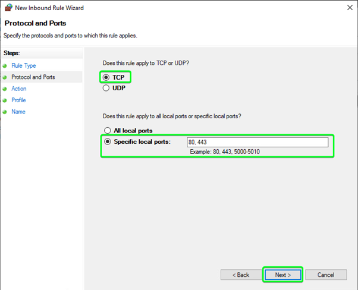
Task: Click the green bullet beside Rule Type
Action: [5, 66]
